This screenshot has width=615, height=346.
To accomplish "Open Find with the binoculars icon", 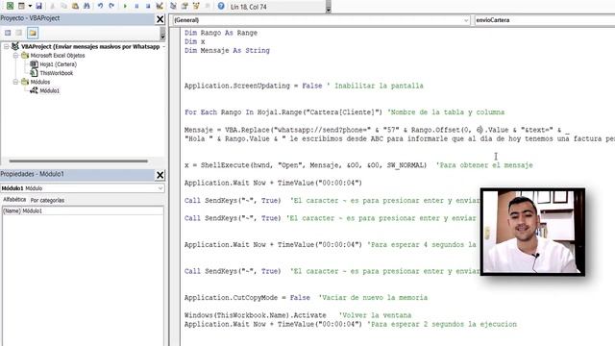I will [x=86, y=6].
